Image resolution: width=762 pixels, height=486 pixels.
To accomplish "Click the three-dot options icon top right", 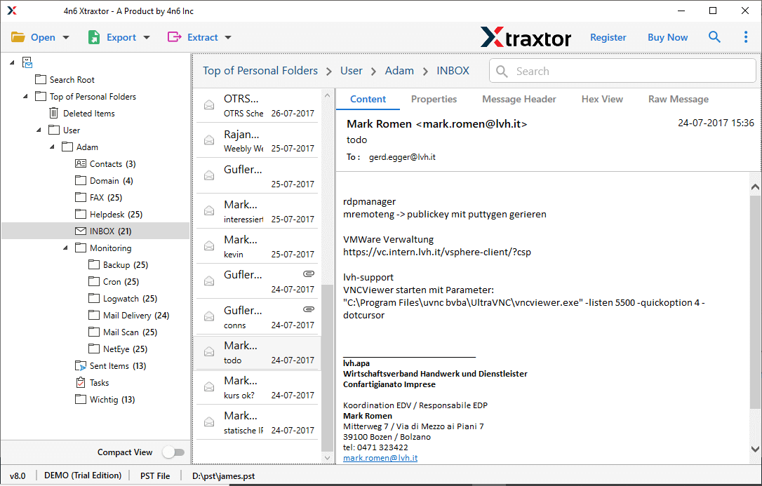I will coord(746,36).
